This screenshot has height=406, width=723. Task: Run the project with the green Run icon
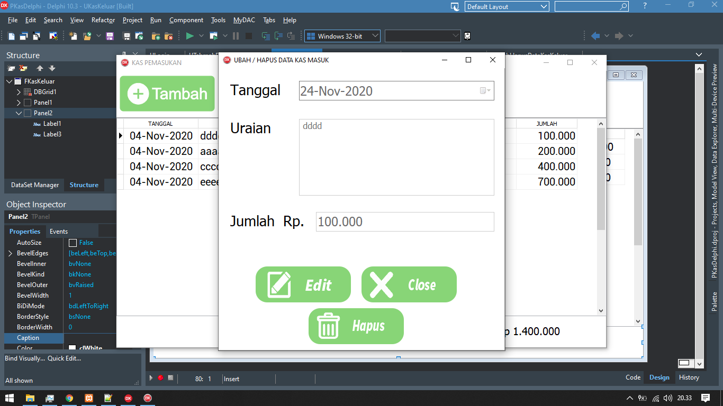point(189,36)
